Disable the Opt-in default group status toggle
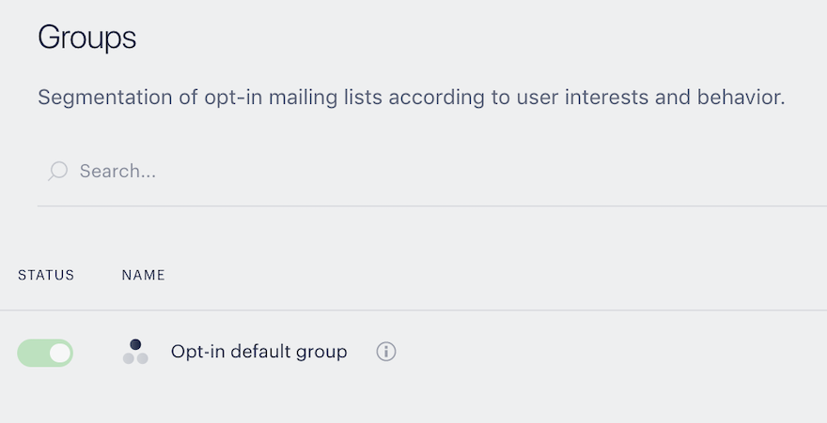The image size is (827, 423). click(x=45, y=353)
